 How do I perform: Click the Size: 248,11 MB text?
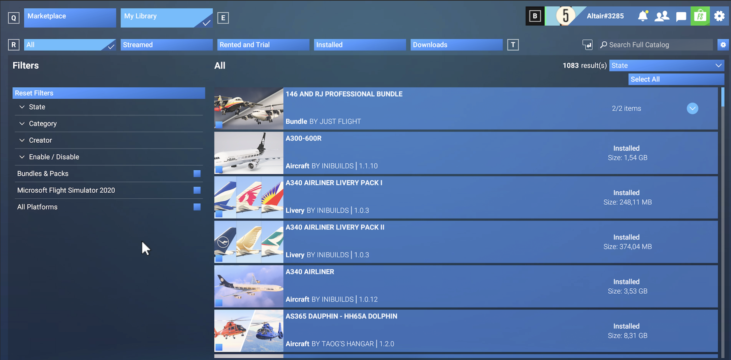pyautogui.click(x=627, y=202)
